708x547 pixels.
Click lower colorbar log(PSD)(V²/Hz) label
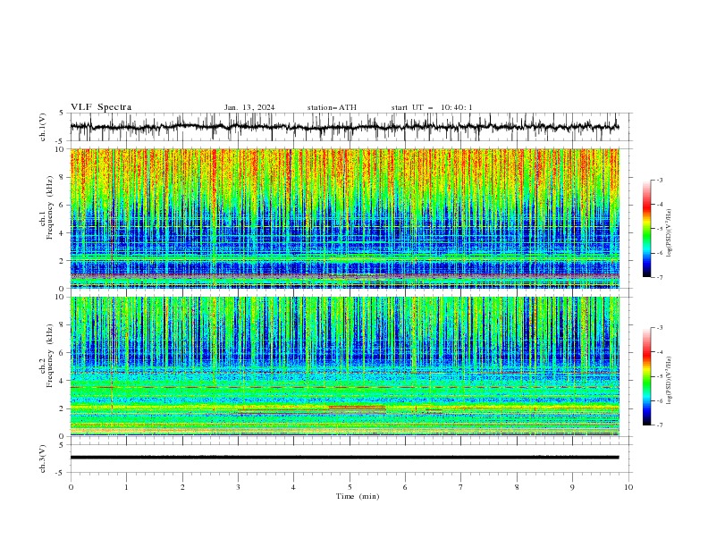pos(669,380)
